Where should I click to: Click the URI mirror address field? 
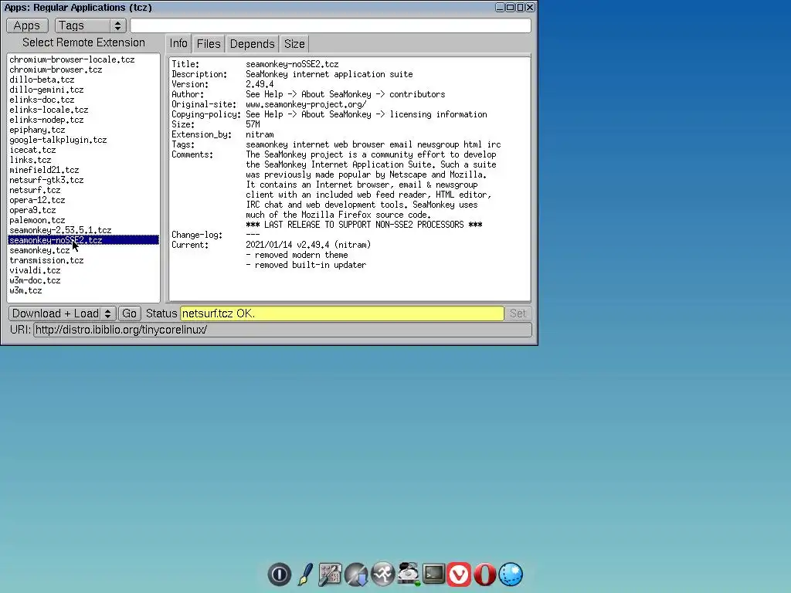pyautogui.click(x=283, y=330)
